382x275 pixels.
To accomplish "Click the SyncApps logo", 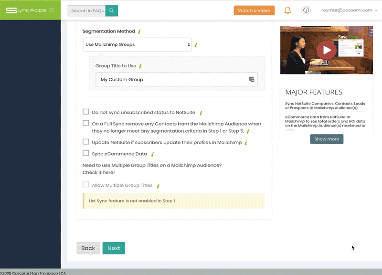I will point(26,10).
